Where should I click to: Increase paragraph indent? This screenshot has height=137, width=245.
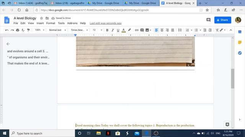210,30
